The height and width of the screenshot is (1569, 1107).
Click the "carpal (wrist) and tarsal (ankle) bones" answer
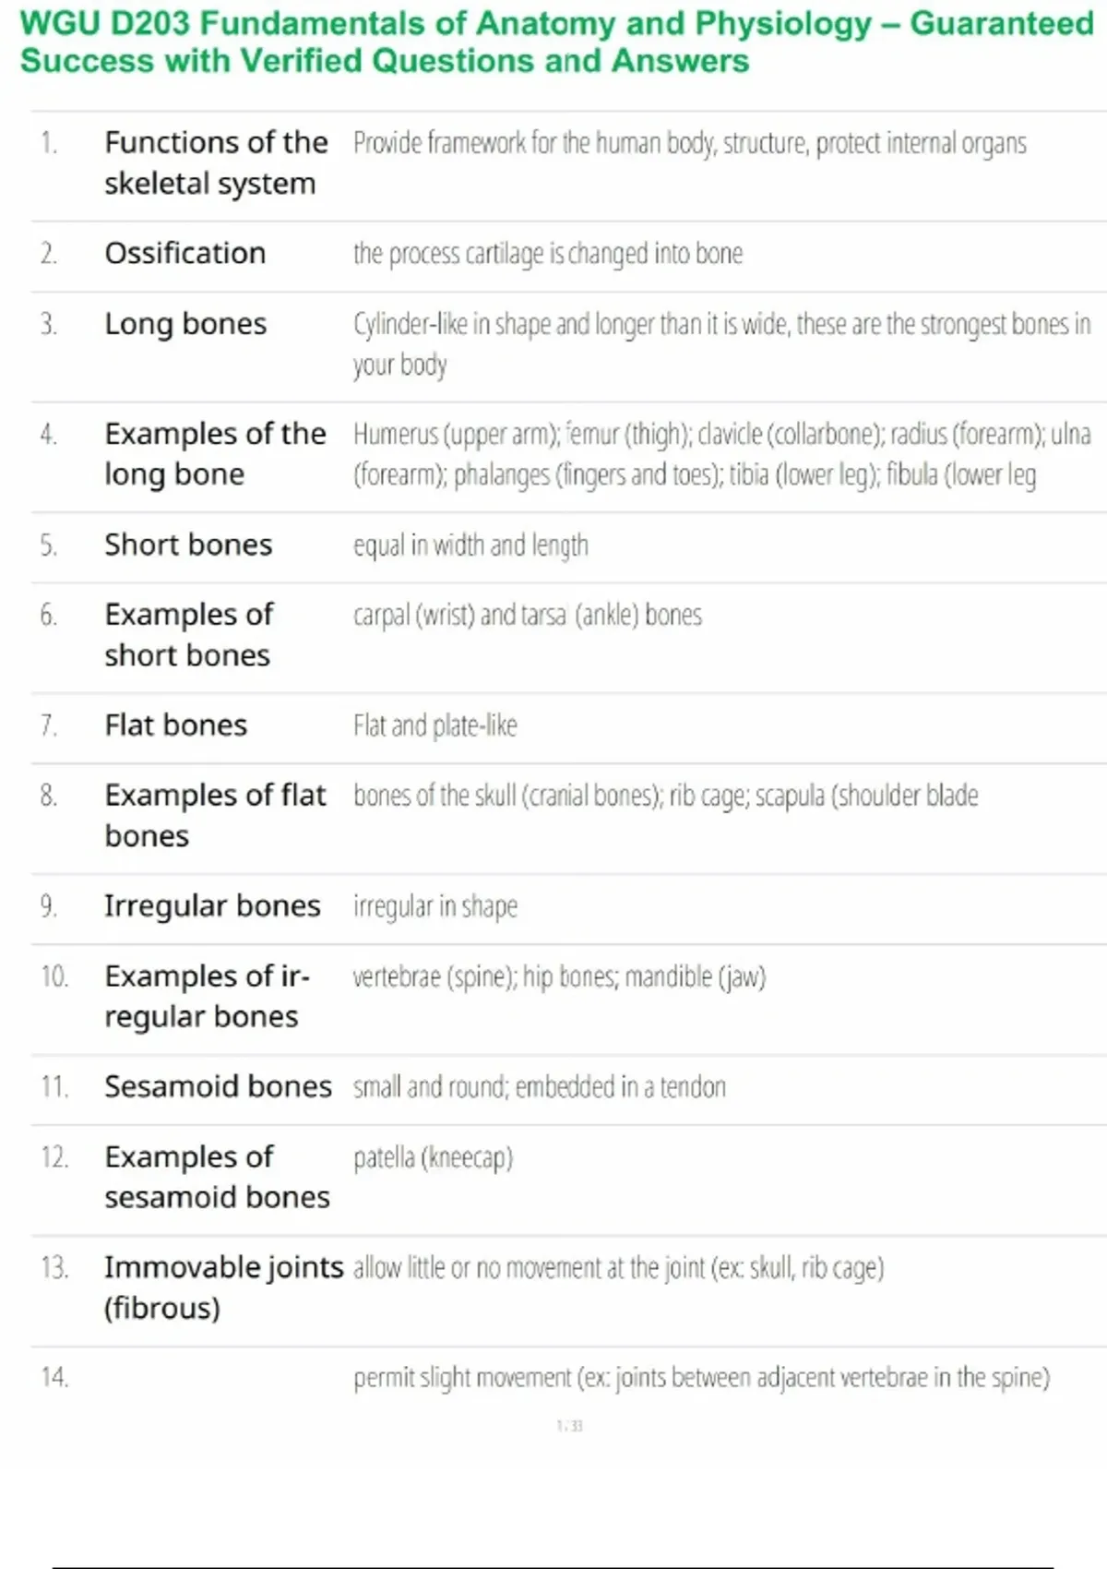coord(528,616)
